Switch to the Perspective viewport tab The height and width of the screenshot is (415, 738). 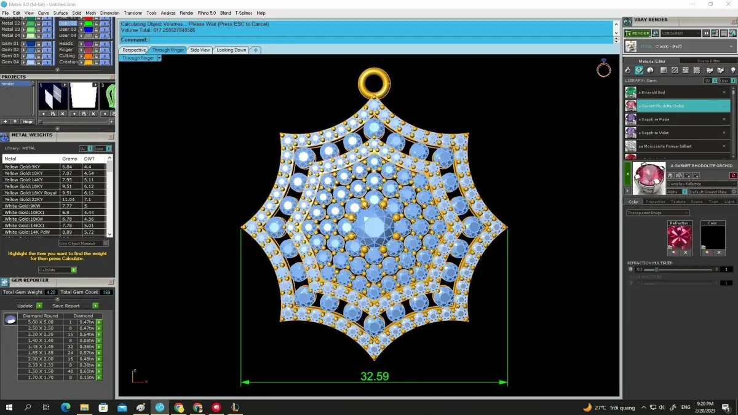[134, 50]
